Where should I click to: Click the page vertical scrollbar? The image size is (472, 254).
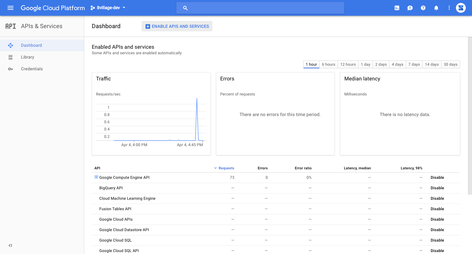[470, 116]
